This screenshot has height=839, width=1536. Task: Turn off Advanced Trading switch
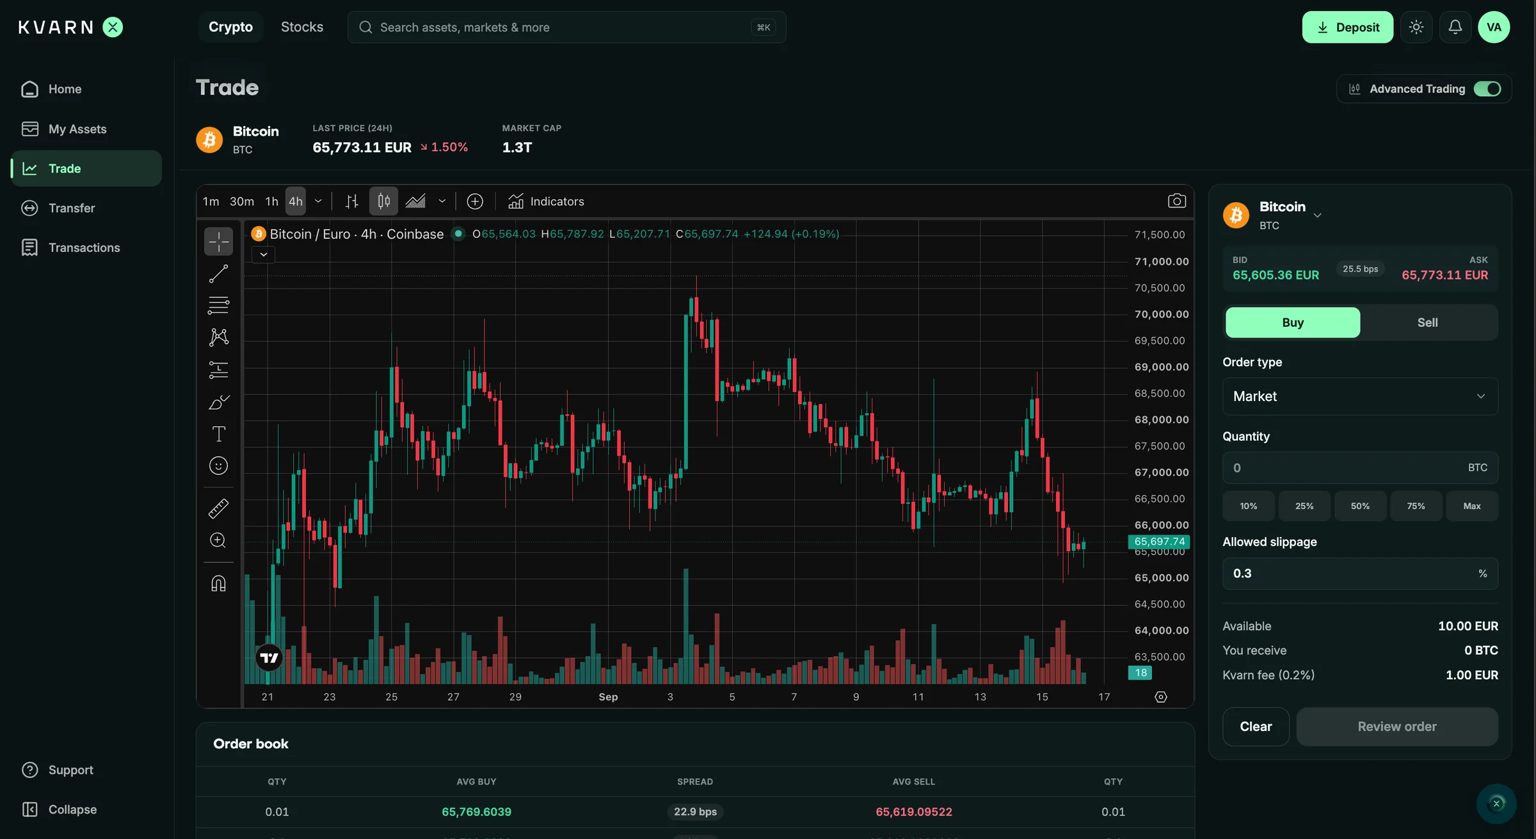[x=1487, y=89]
